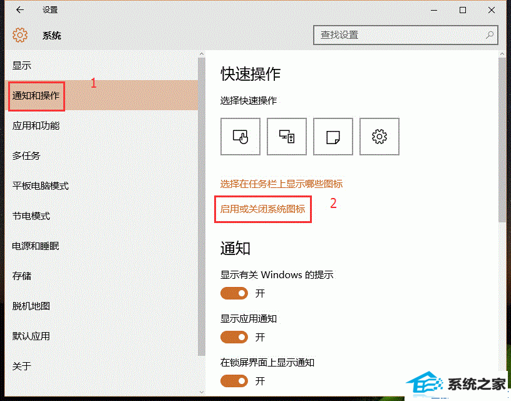Click the 选择在任务栏上显示哪些图标 link
The image size is (511, 401).
pyautogui.click(x=281, y=184)
